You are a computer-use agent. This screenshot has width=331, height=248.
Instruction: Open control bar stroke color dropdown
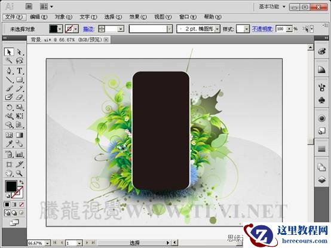click(76, 29)
